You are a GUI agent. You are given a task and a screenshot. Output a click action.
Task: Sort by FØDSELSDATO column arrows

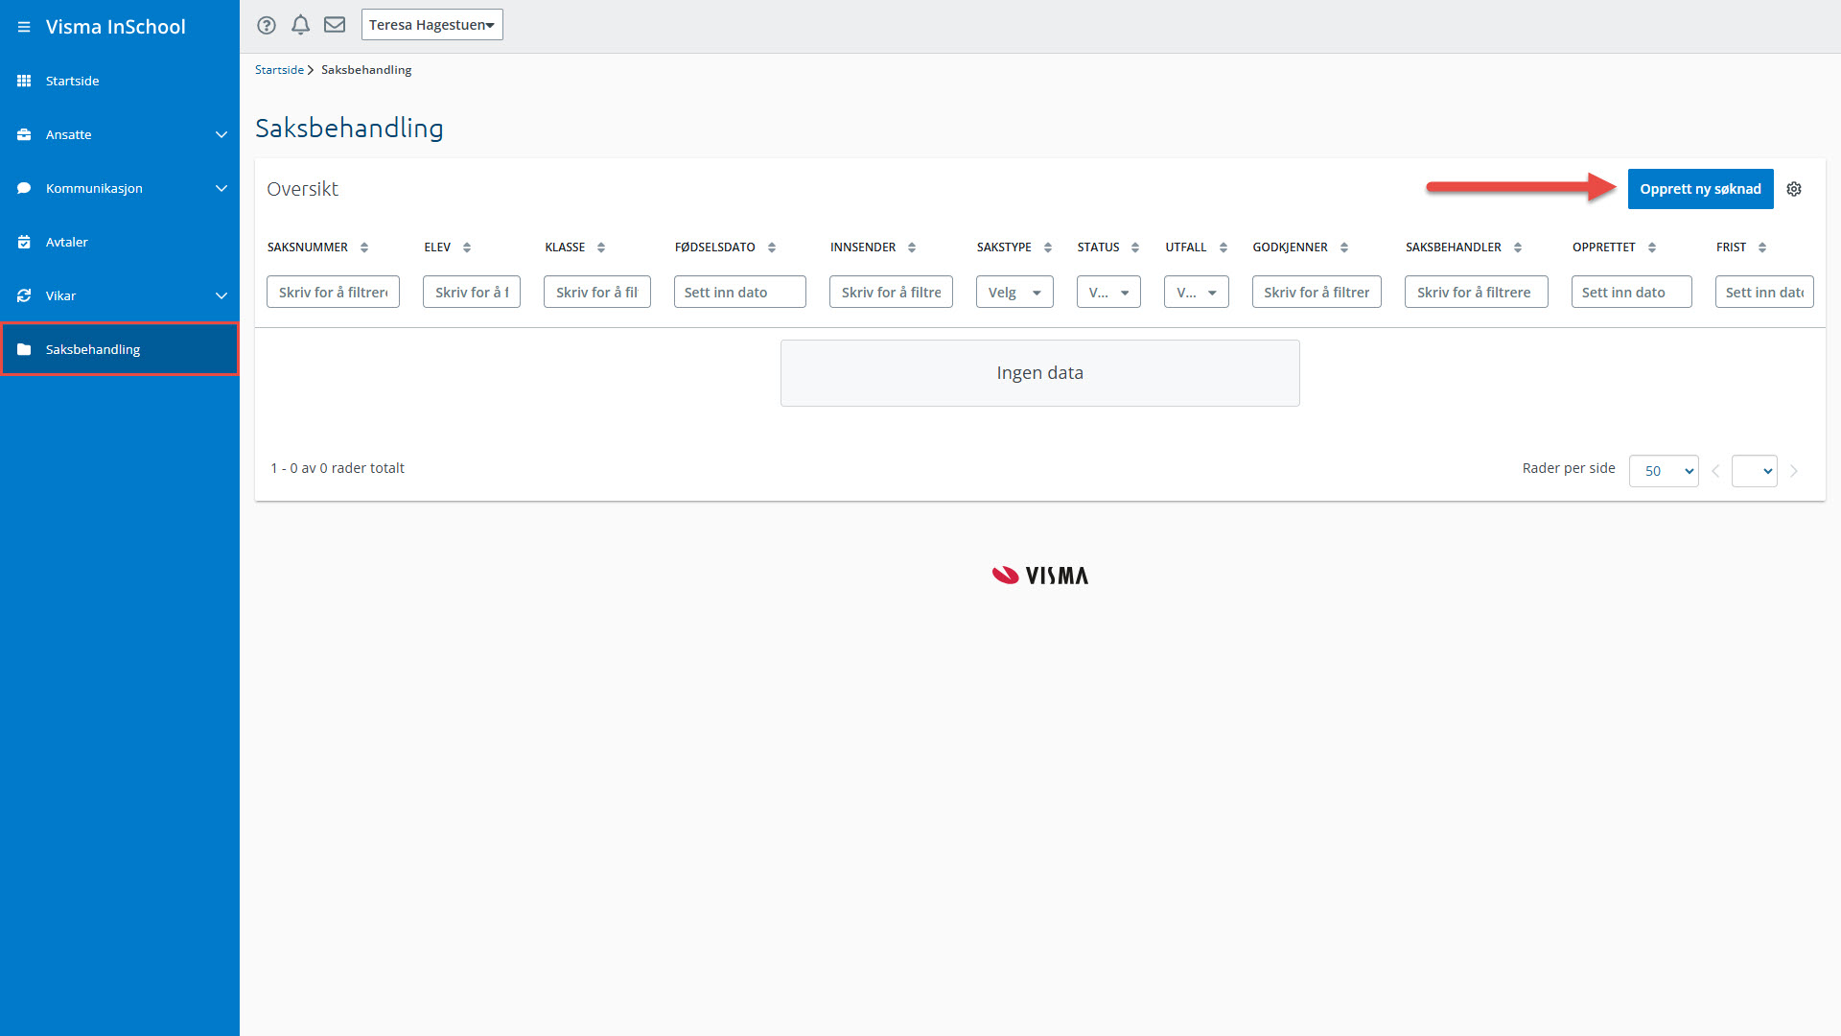(772, 247)
